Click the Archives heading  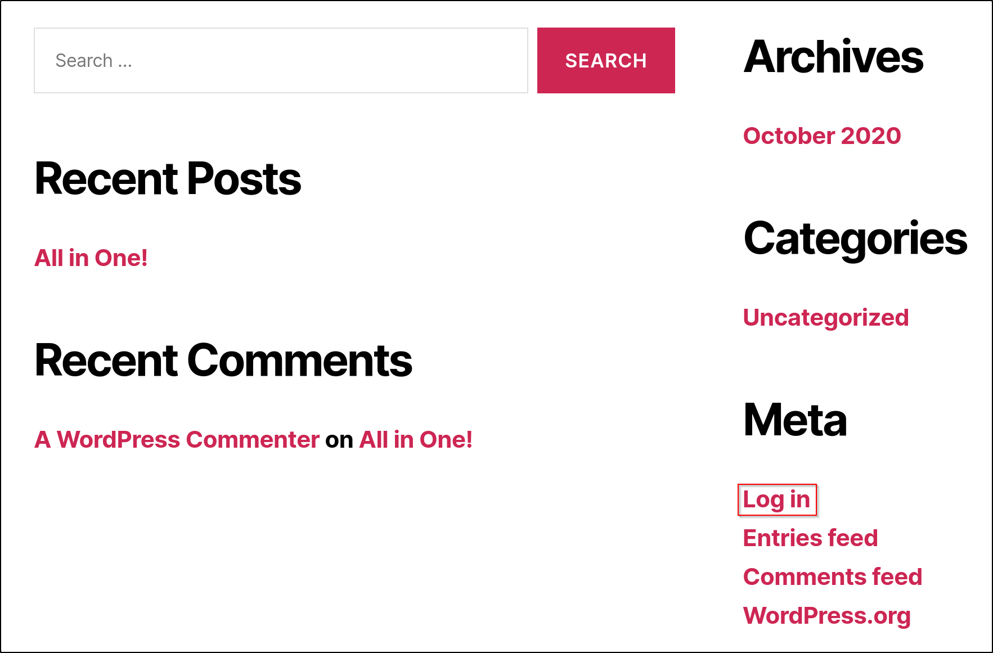(x=833, y=57)
